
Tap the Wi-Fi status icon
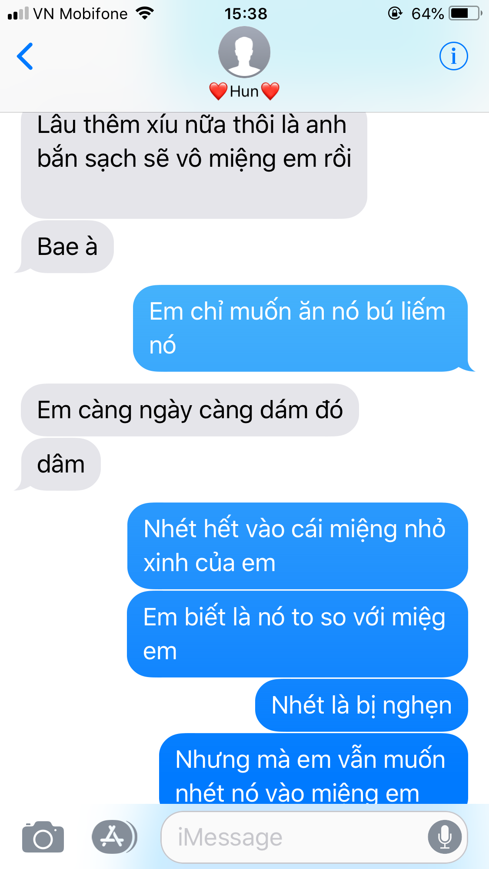pos(145,13)
